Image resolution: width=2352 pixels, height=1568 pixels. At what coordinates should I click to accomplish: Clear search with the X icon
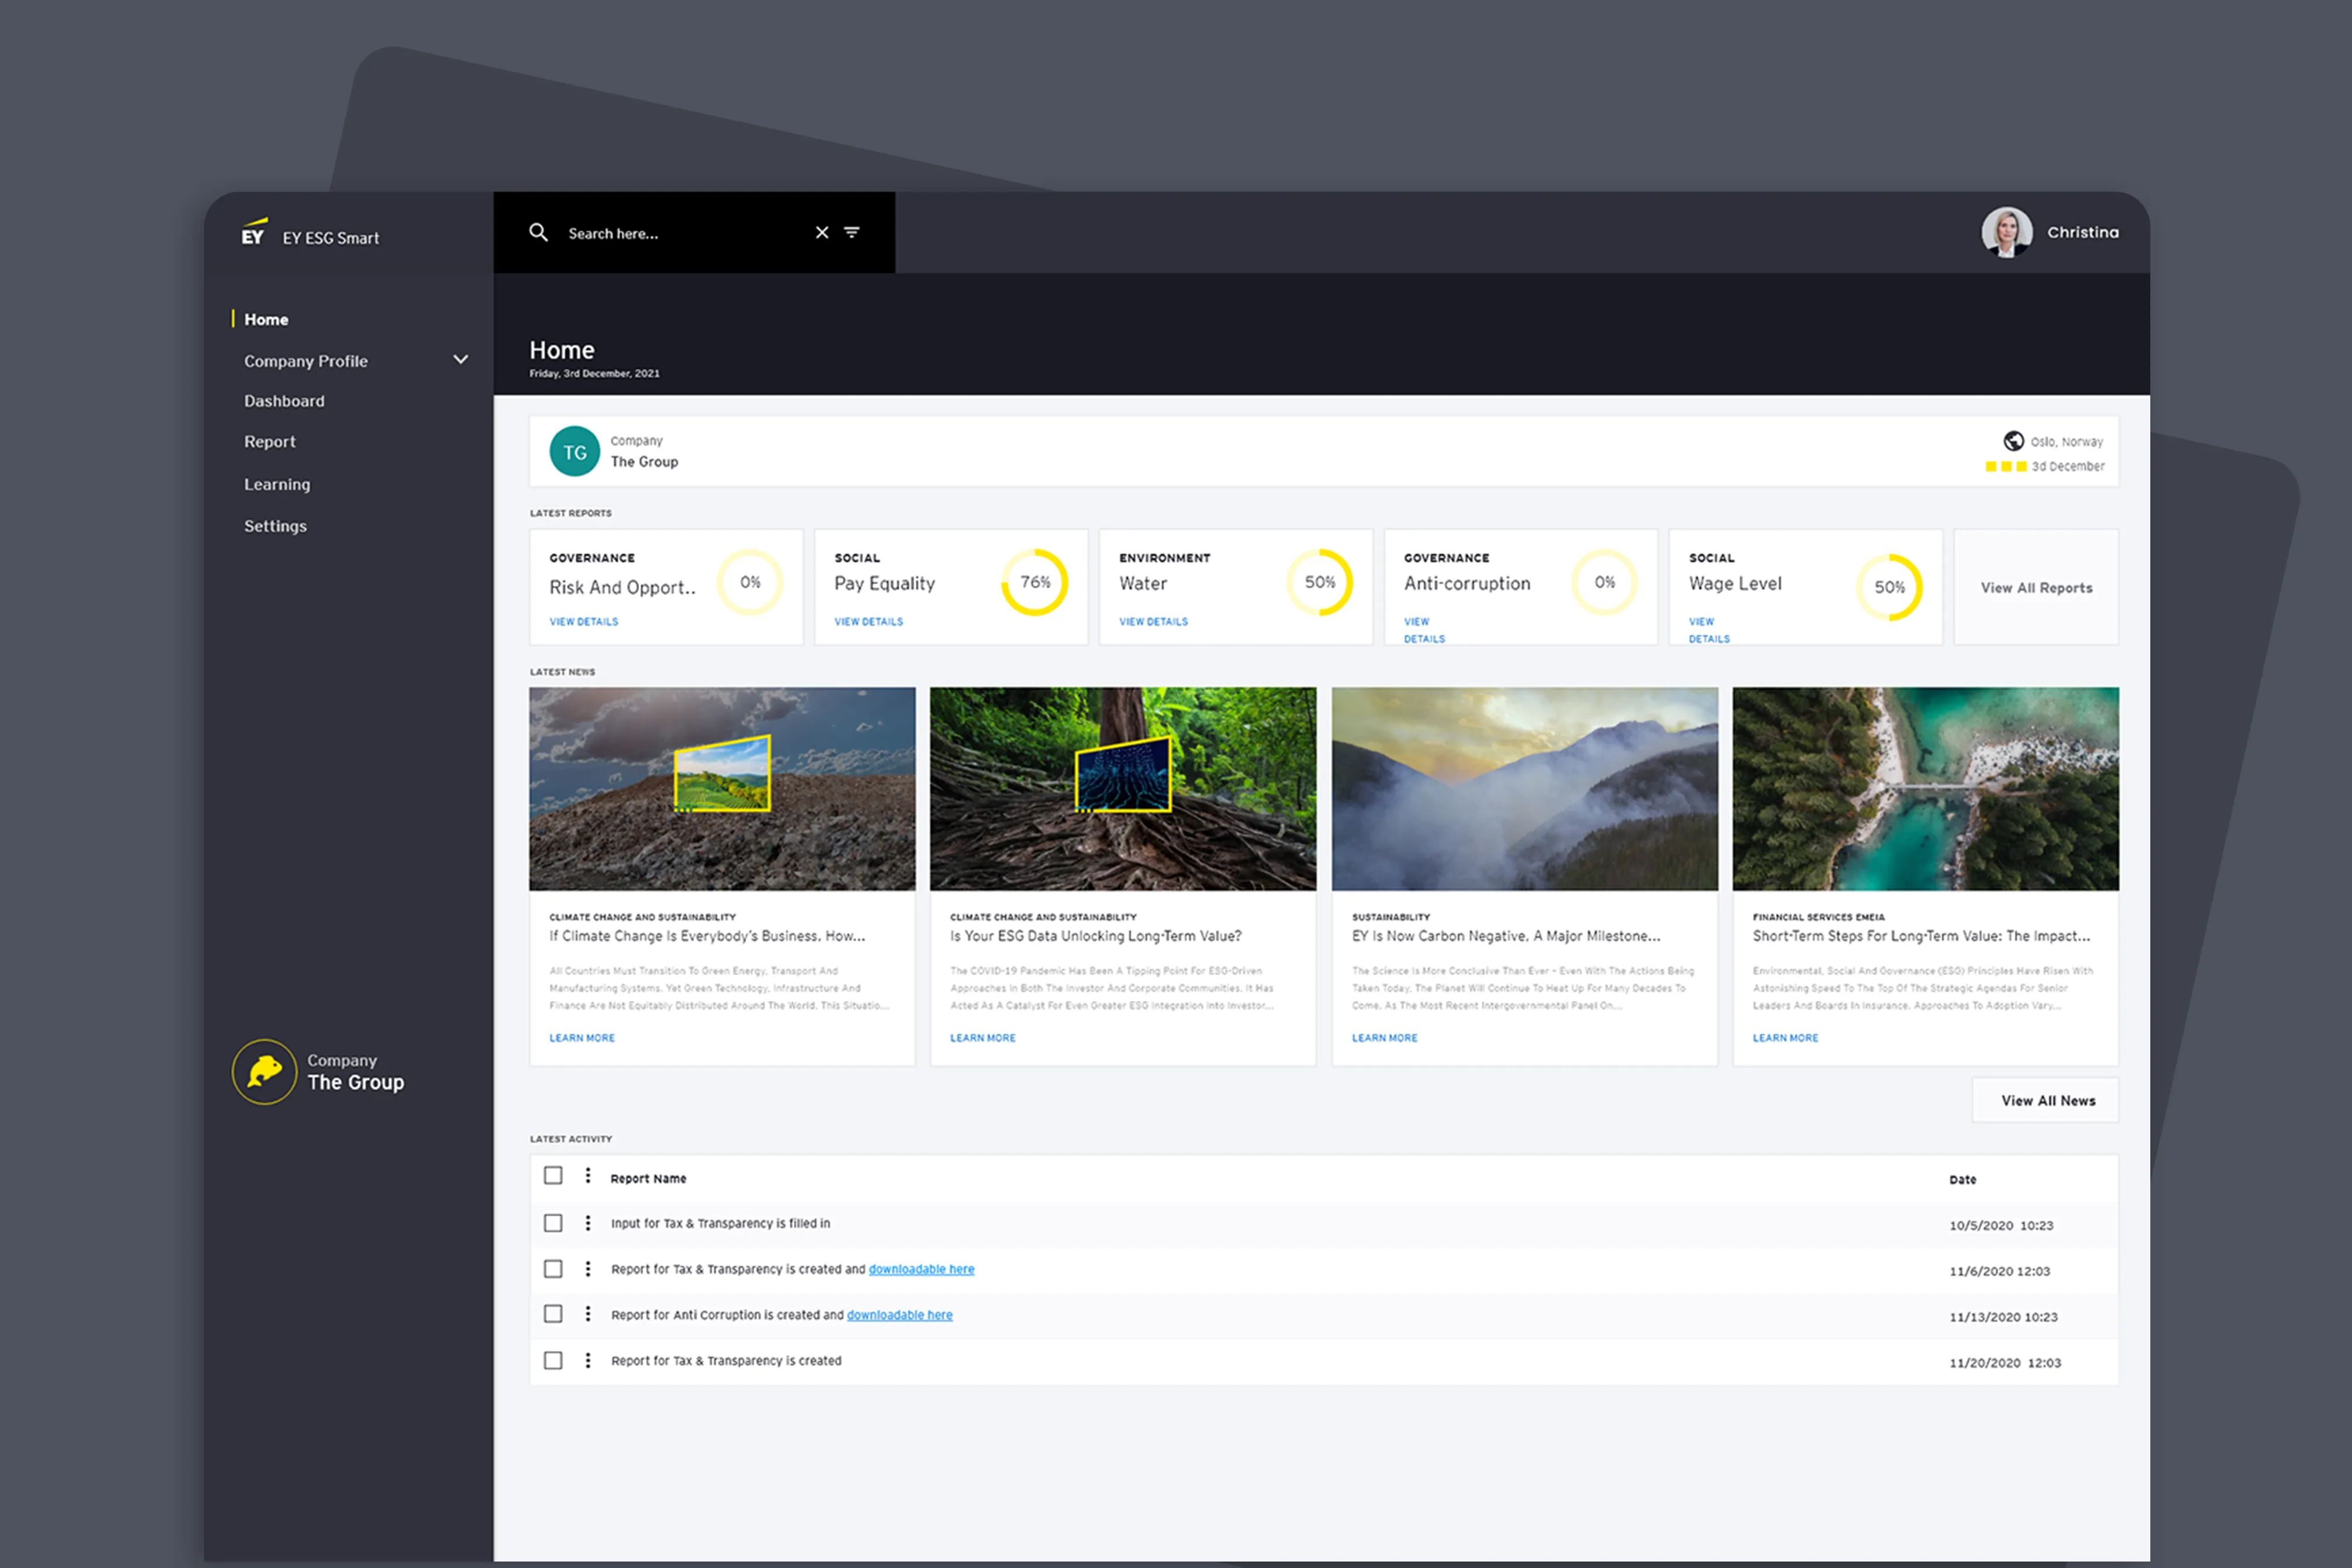tap(822, 232)
